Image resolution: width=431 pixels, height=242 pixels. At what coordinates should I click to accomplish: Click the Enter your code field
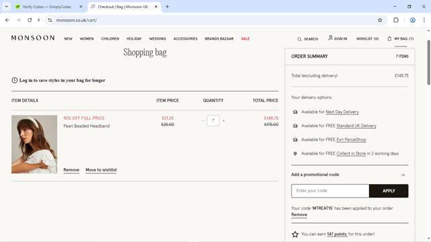tap(330, 191)
